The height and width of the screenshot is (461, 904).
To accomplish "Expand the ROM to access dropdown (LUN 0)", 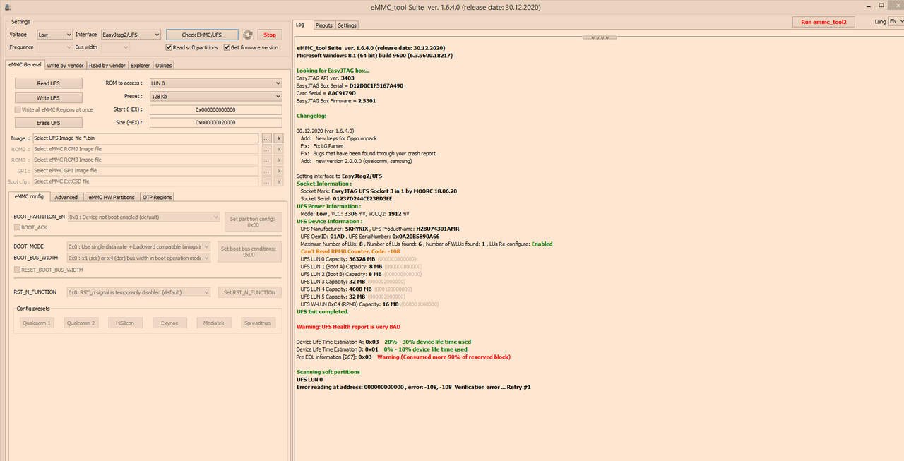I will pyautogui.click(x=215, y=83).
